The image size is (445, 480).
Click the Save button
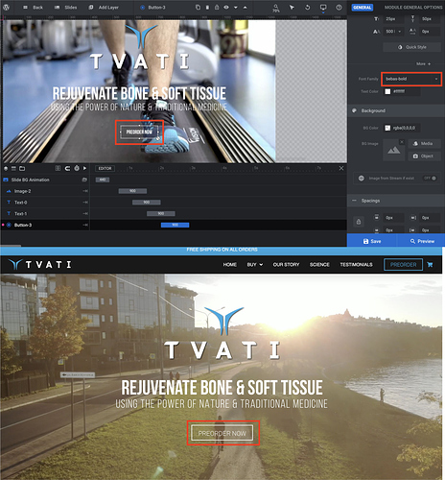click(372, 241)
